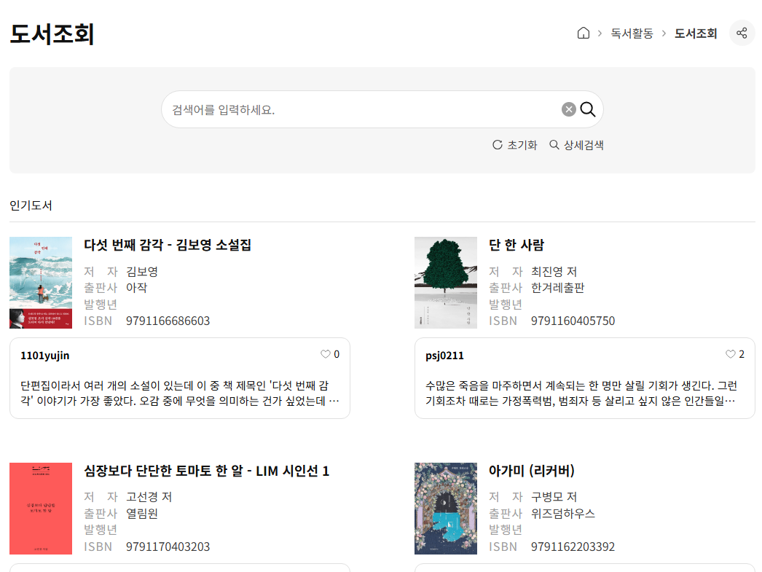This screenshot has height=572, width=762.
Task: Open the psj0211 review card text
Action: [581, 393]
